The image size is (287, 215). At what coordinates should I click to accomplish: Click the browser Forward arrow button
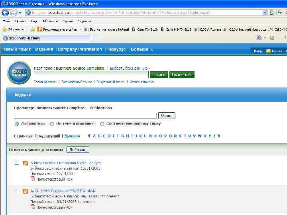pos(14,13)
